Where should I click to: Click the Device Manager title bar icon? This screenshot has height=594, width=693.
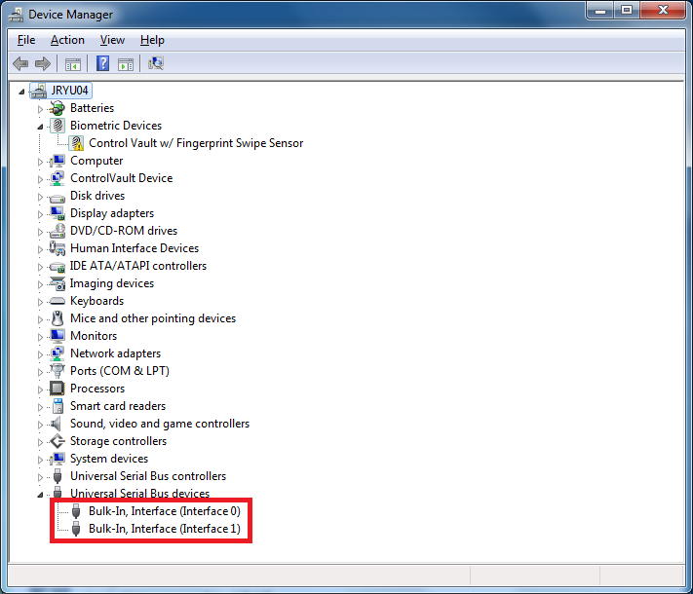pyautogui.click(x=16, y=15)
